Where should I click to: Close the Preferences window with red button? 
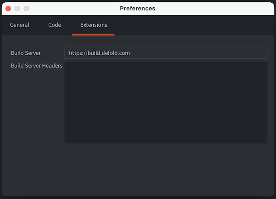click(x=8, y=9)
